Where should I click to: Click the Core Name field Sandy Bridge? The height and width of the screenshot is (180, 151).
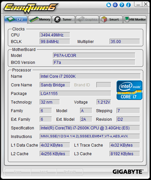[x=55, y=85]
